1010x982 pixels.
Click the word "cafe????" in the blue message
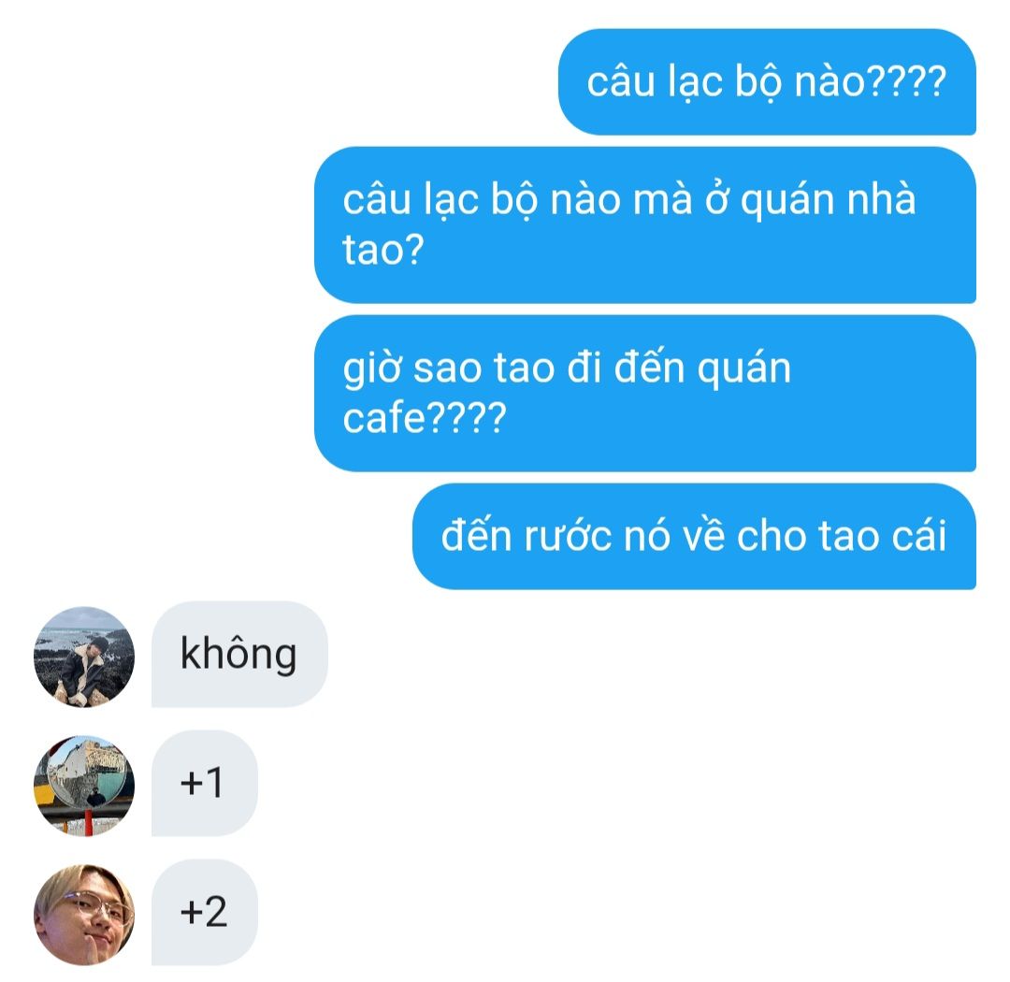tap(425, 418)
